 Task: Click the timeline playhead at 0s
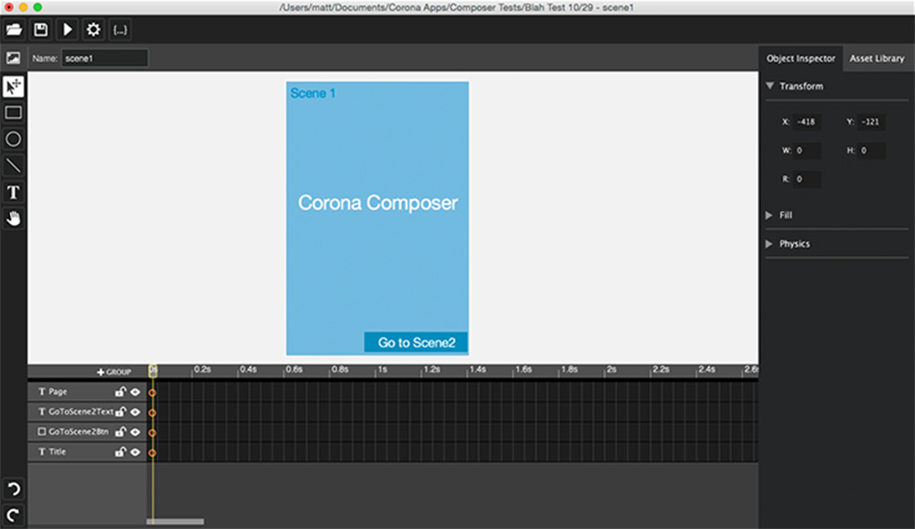point(152,371)
